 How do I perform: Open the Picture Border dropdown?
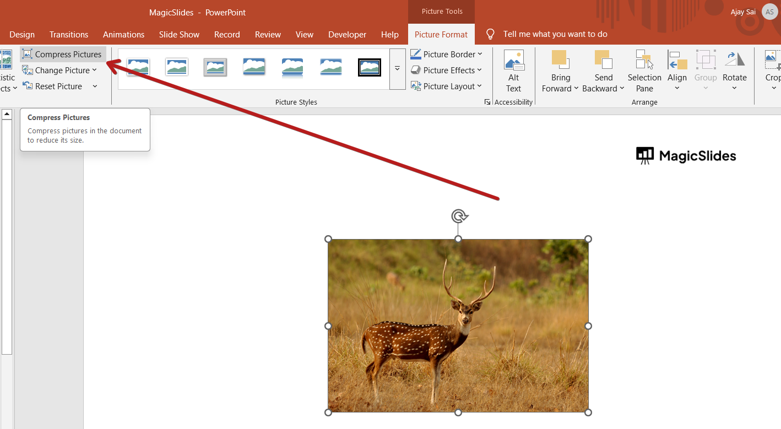(446, 54)
